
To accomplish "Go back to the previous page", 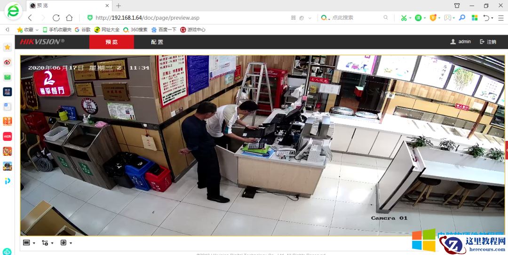I will [x=30, y=18].
